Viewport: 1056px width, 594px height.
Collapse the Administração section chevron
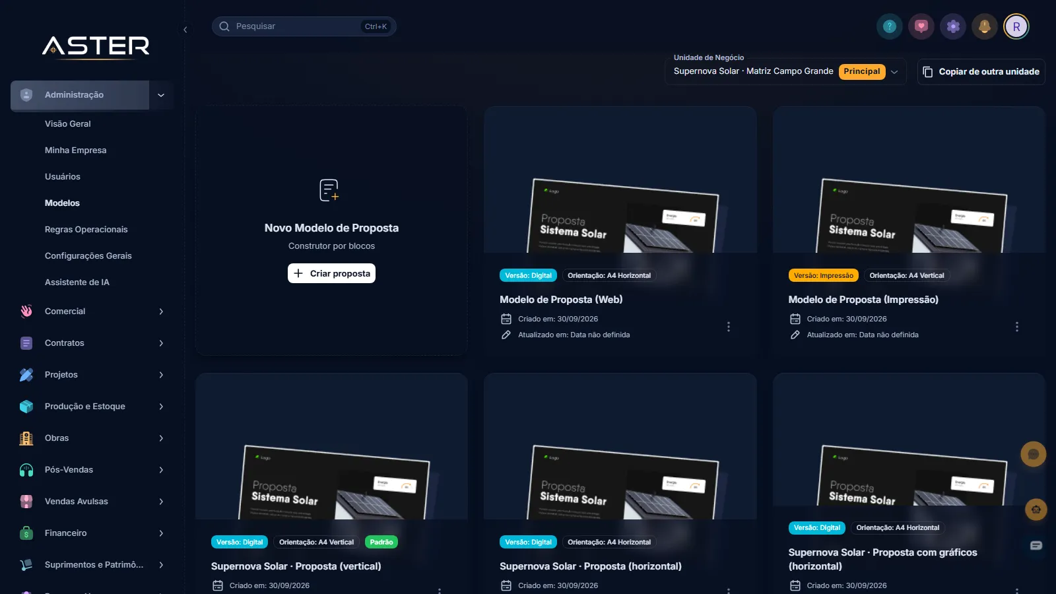(161, 95)
